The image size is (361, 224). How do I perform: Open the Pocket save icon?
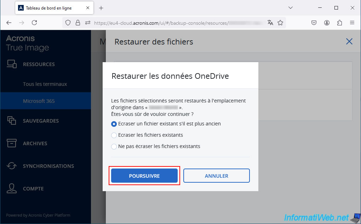(314, 23)
